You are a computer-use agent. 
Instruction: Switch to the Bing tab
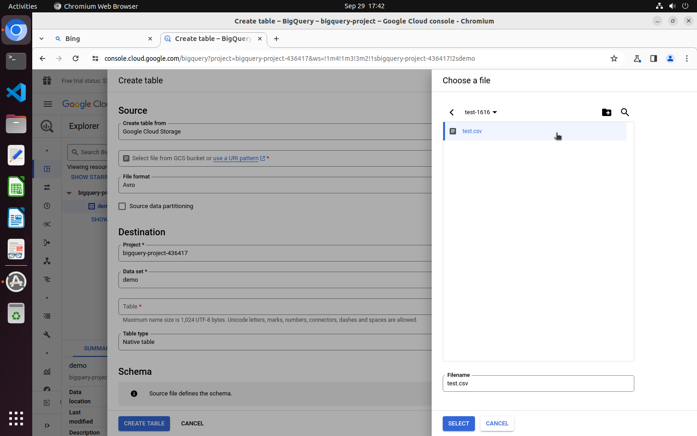tap(101, 39)
